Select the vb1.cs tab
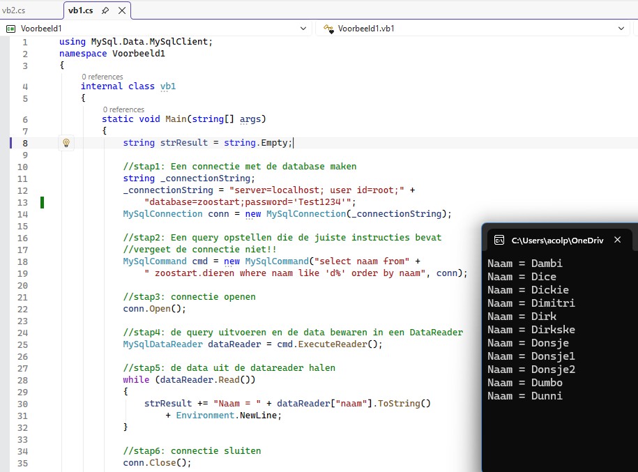This screenshot has width=638, height=472. click(81, 10)
